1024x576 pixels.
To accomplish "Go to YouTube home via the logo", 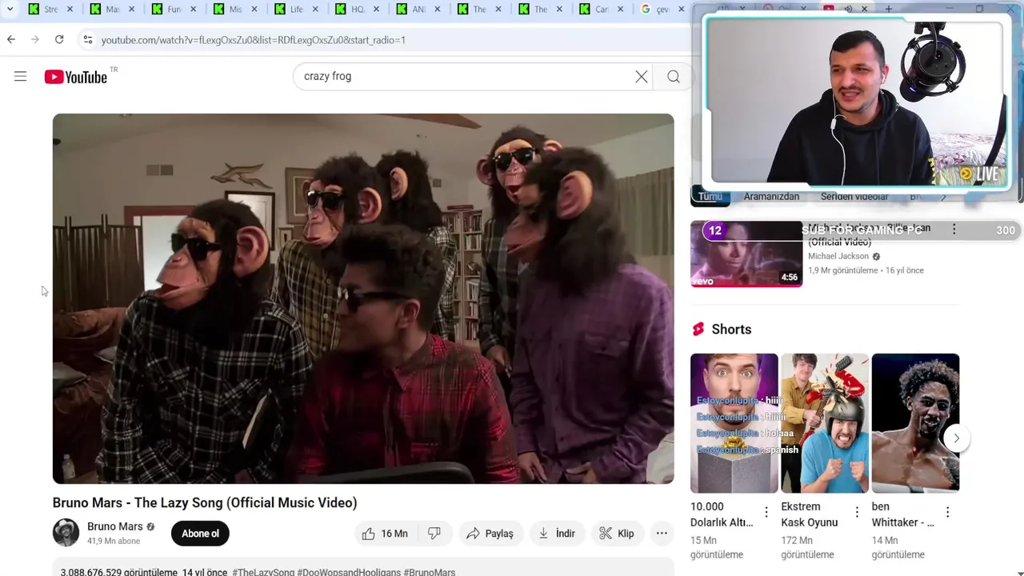I will tap(75, 77).
